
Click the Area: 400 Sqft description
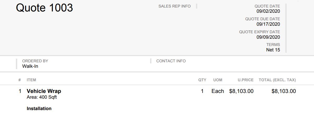(42, 97)
